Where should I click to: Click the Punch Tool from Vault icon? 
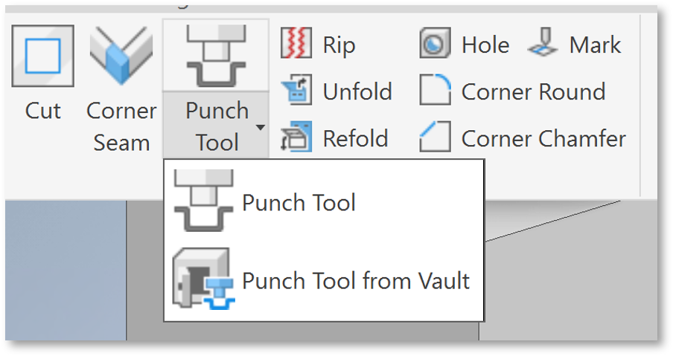(203, 279)
